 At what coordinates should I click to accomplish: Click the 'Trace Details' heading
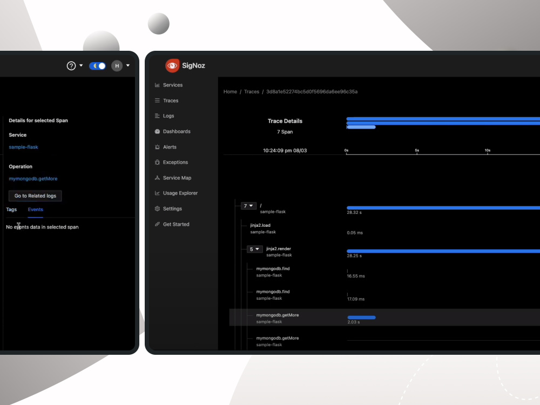tap(285, 121)
